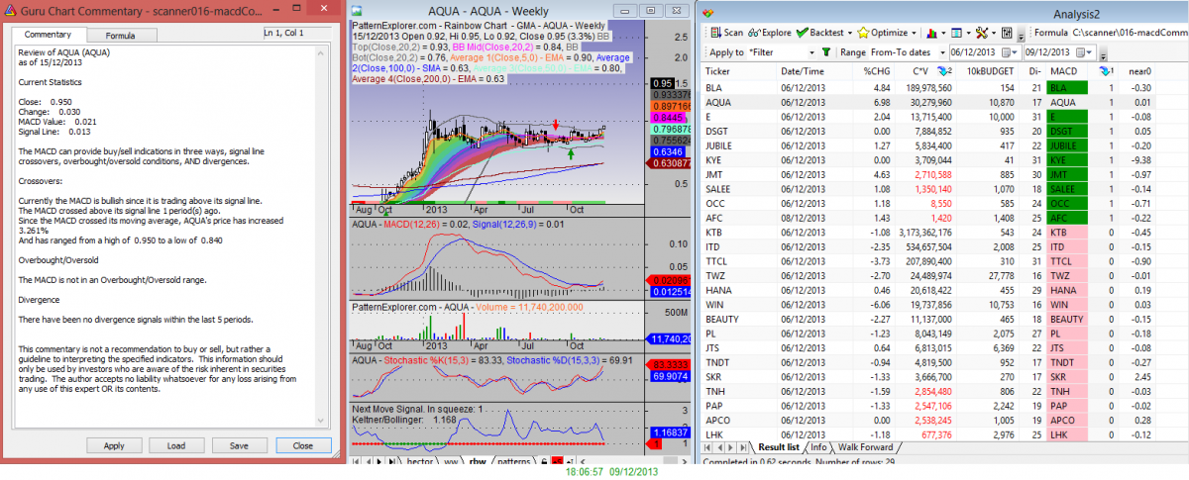The image size is (1189, 480).
Task: Expand settings tools dropdown arrow
Action: [994, 33]
